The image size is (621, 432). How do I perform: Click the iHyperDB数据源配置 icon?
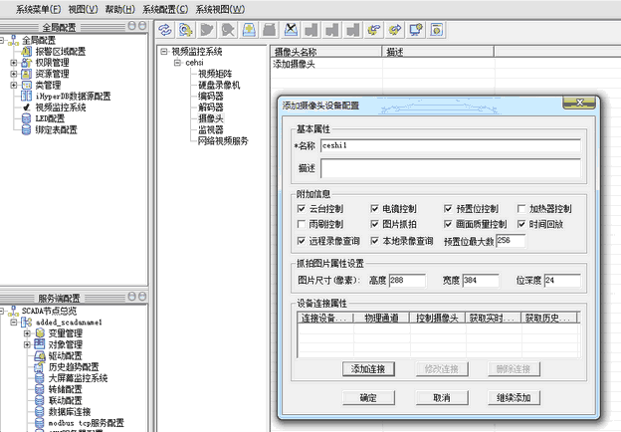26,96
